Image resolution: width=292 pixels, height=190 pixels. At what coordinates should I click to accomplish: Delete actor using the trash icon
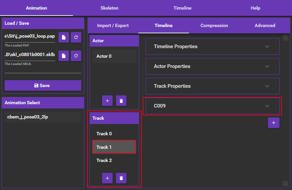click(121, 101)
